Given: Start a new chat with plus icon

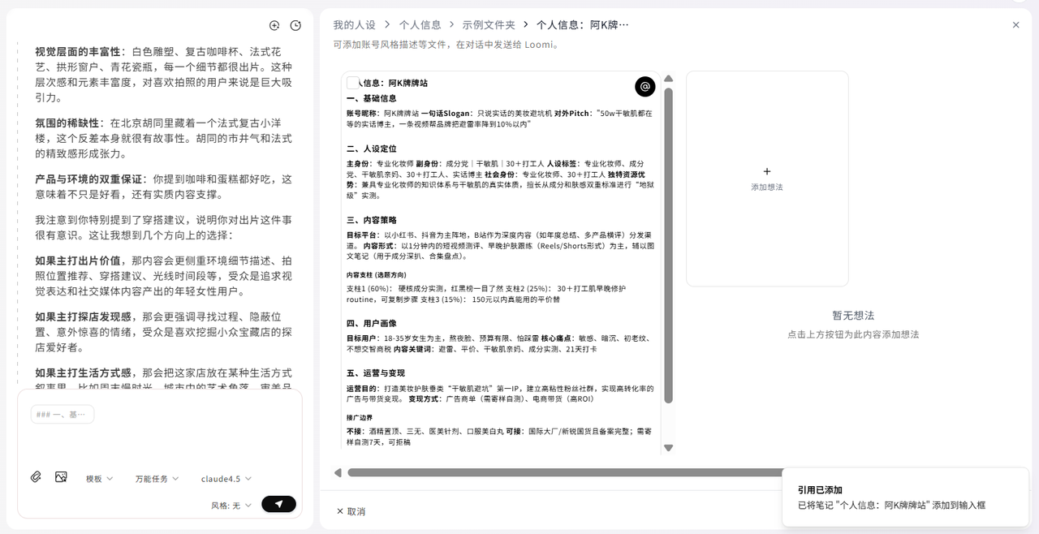Looking at the screenshot, I should [274, 25].
